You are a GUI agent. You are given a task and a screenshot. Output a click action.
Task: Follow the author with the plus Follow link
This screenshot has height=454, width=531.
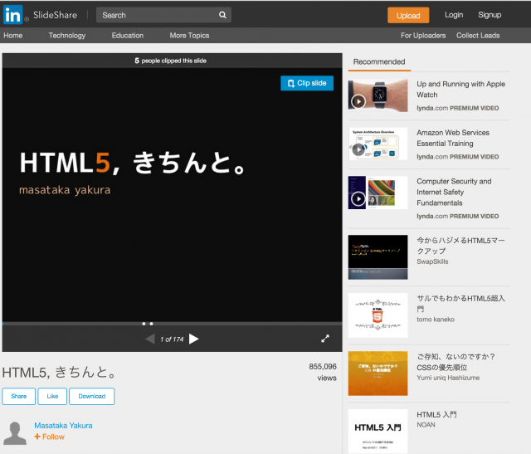[50, 437]
